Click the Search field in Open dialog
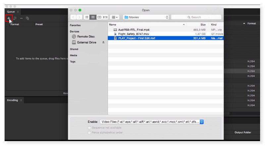 pyautogui.click(x=196, y=17)
